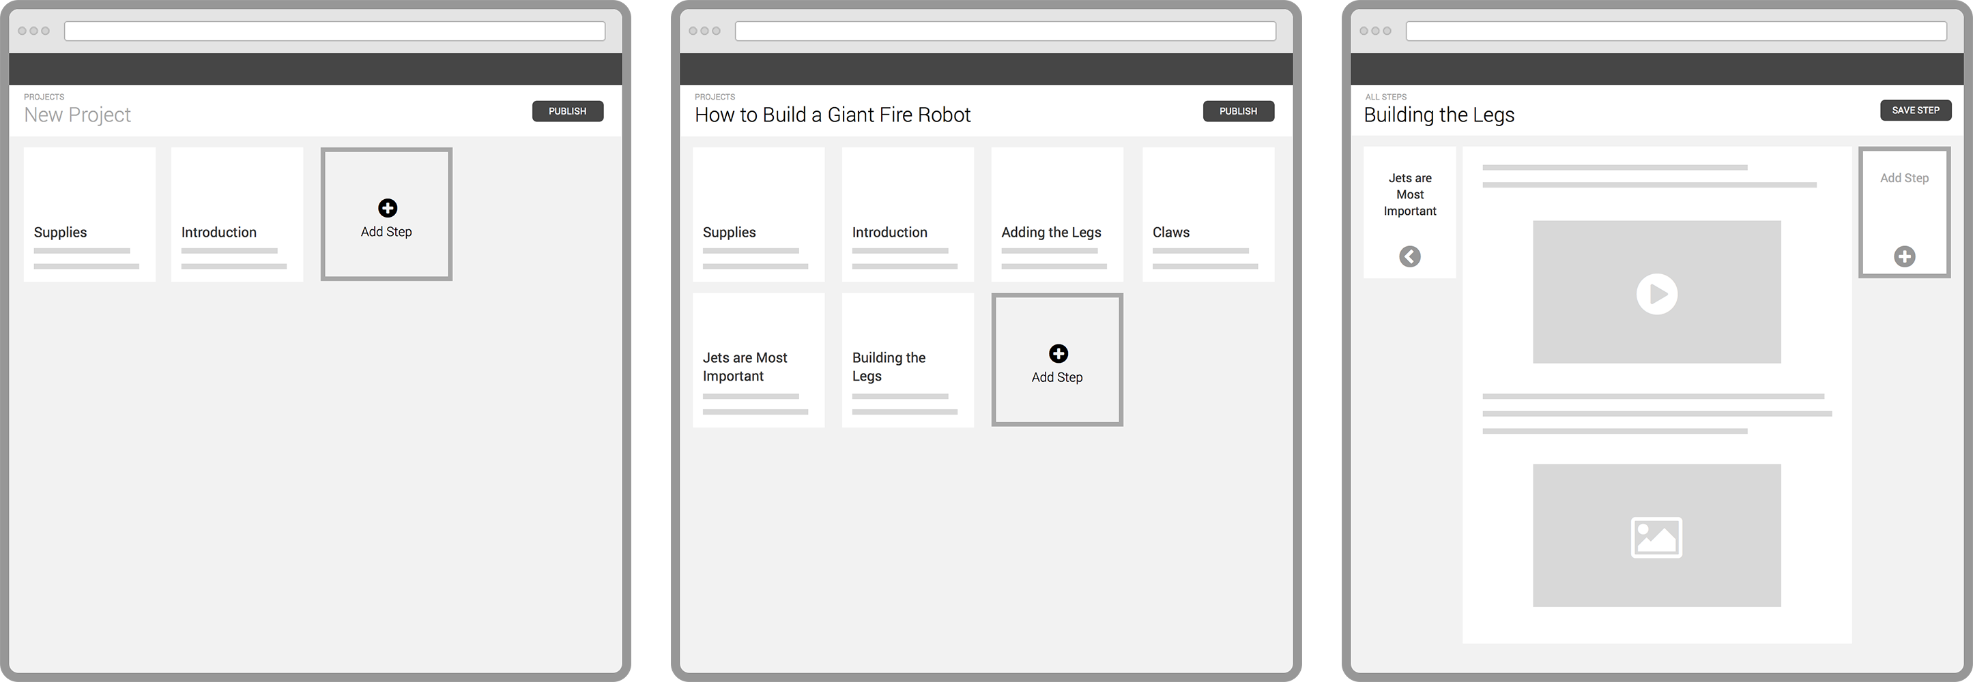Click the Add Step label in New Project window

click(x=386, y=232)
